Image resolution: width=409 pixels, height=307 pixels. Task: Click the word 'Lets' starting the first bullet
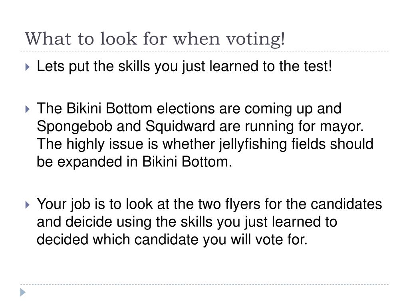point(51,66)
